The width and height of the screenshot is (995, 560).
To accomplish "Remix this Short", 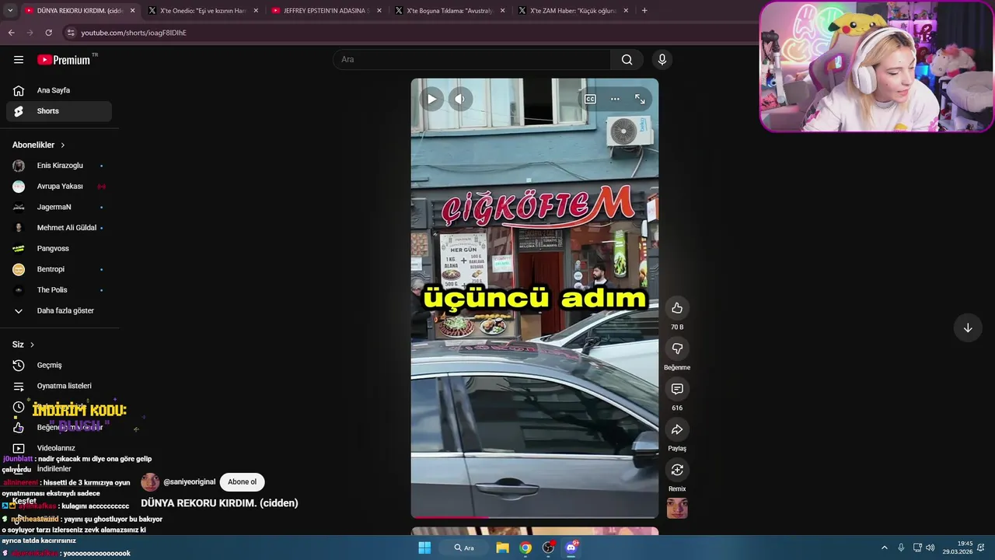I will pos(677,470).
